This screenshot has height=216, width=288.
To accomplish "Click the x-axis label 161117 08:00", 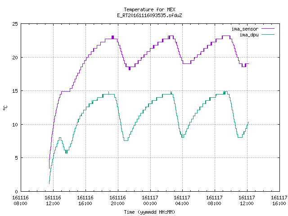I will 214,201.
